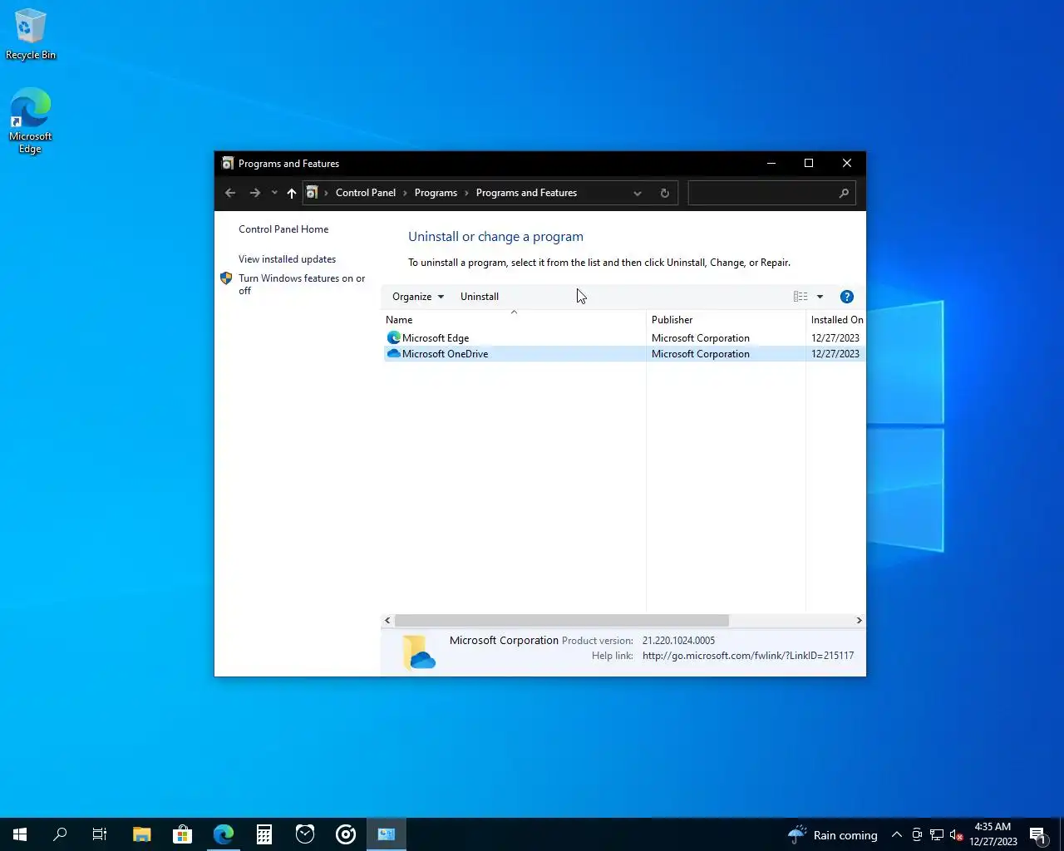
Task: Open Control Panel Home link
Action: 283,229
